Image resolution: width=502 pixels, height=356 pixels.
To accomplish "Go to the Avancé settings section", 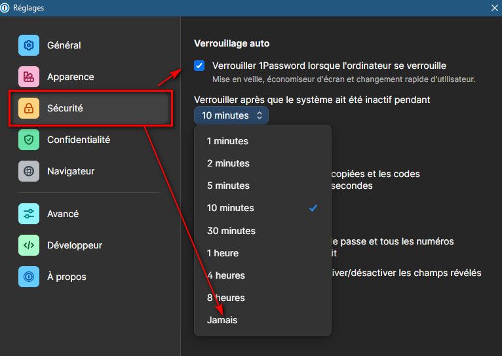I will (63, 214).
